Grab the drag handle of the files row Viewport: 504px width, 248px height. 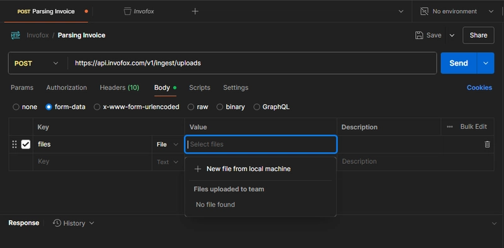coord(14,144)
